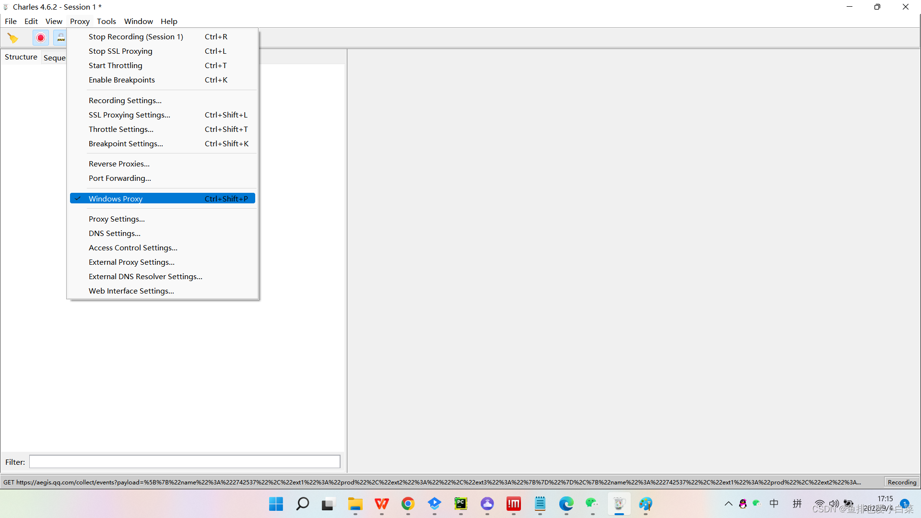This screenshot has width=921, height=518.
Task: Click the broom clear session icon
Action: pyautogui.click(x=12, y=37)
